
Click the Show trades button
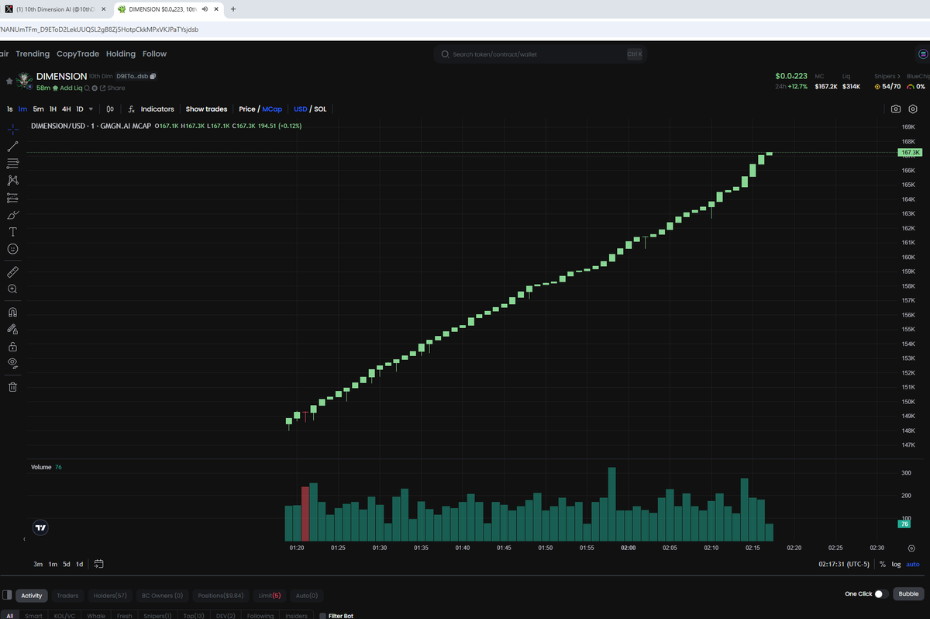click(x=206, y=109)
